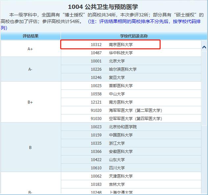Select the 复旦大学 row
The width and height of the screenshot is (208, 195).
pos(131,77)
